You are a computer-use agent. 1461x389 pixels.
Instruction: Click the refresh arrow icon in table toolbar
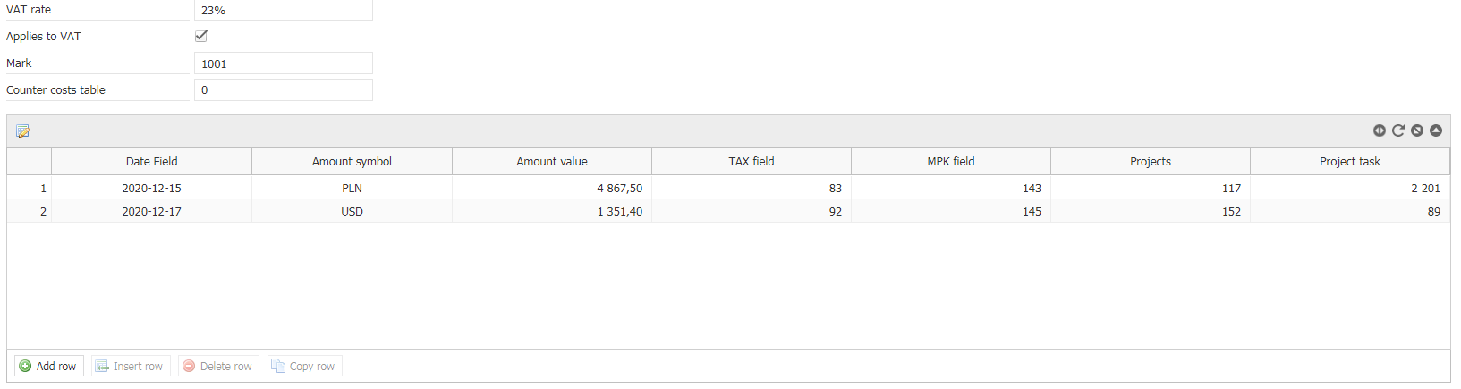point(1398,131)
